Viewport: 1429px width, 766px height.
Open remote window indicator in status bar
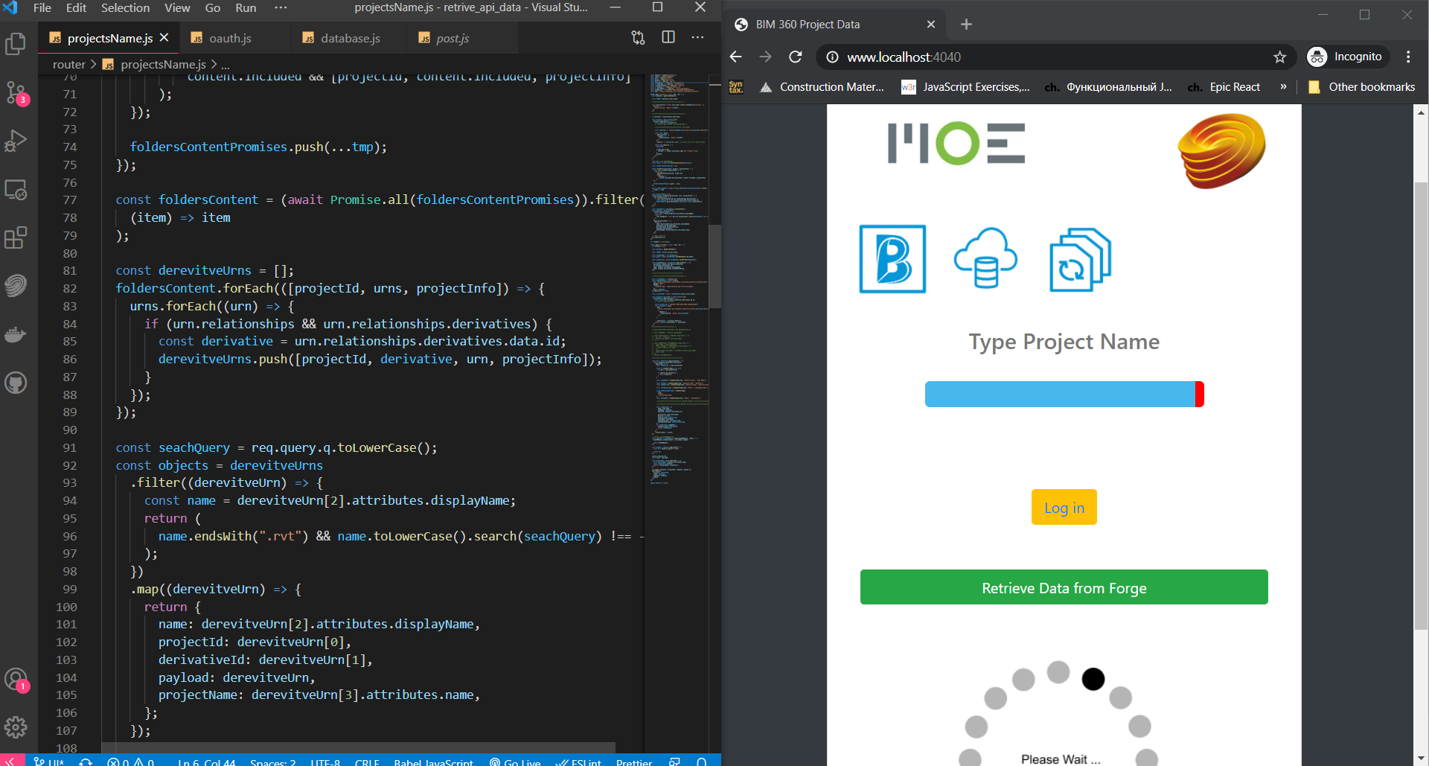coord(11,760)
